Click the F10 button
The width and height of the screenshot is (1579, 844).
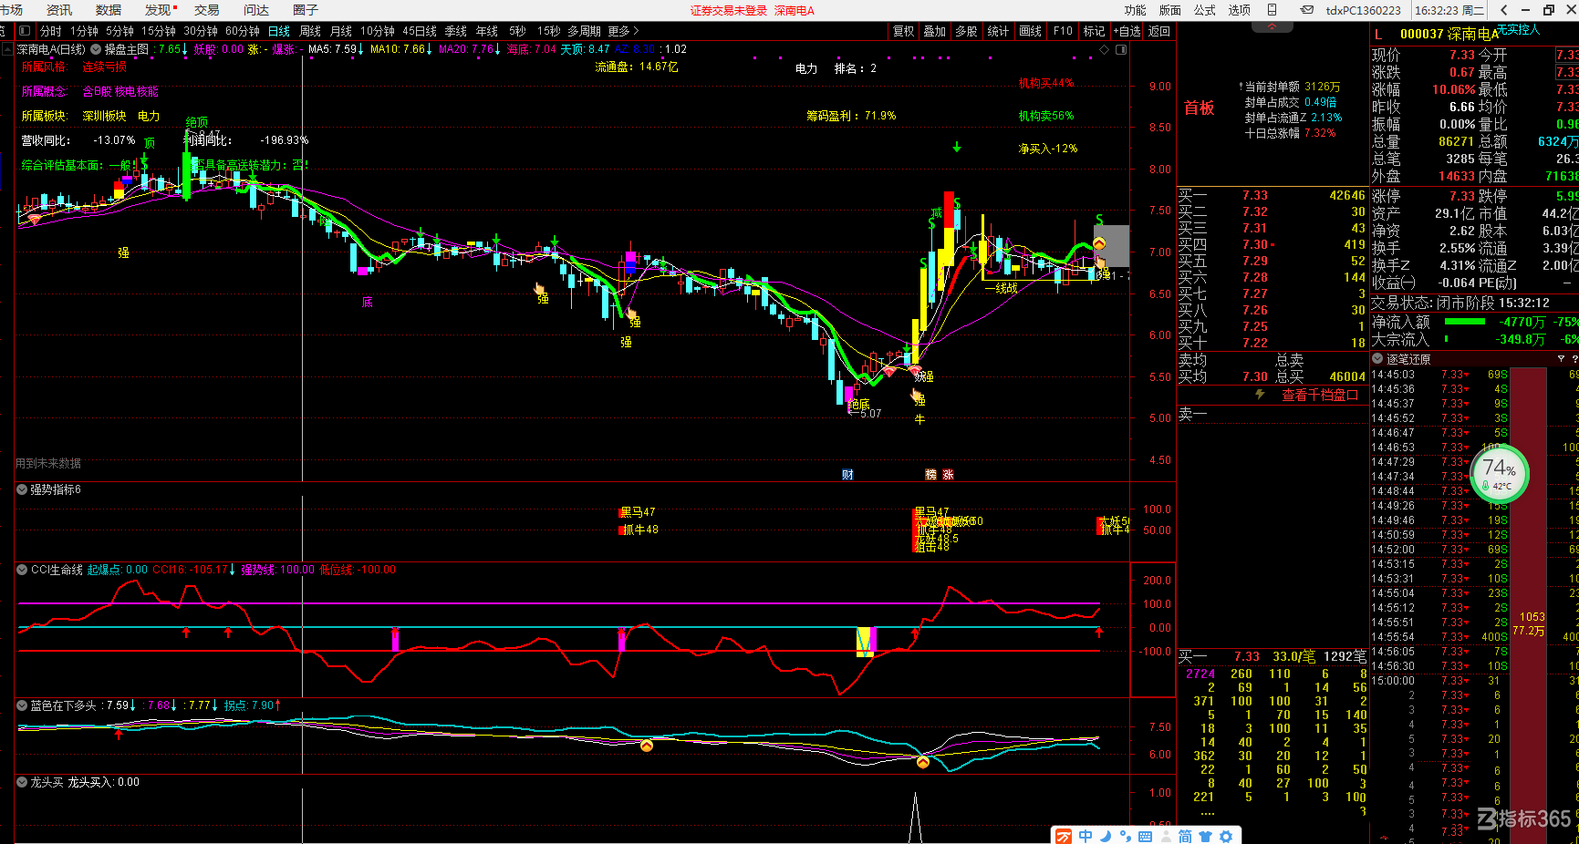point(1063,31)
